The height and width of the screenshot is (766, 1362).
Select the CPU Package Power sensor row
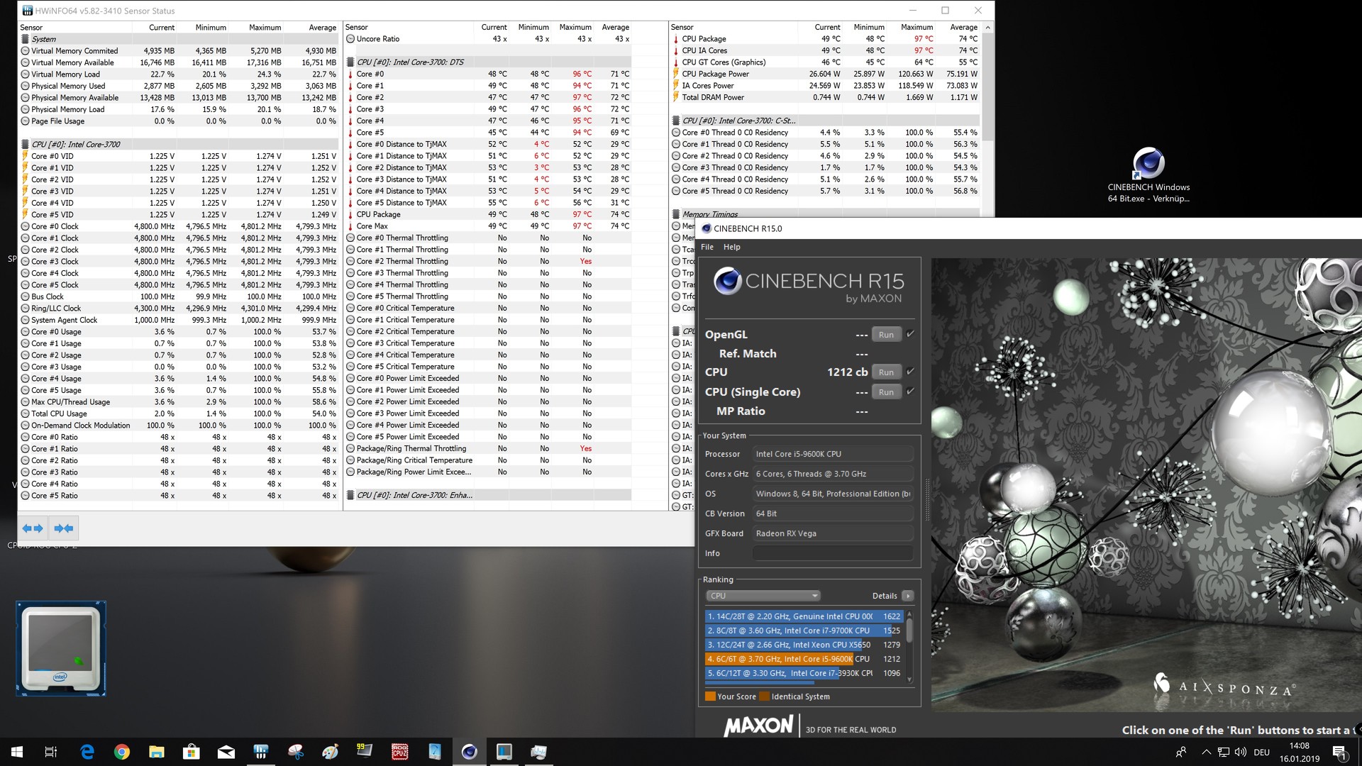pos(826,74)
